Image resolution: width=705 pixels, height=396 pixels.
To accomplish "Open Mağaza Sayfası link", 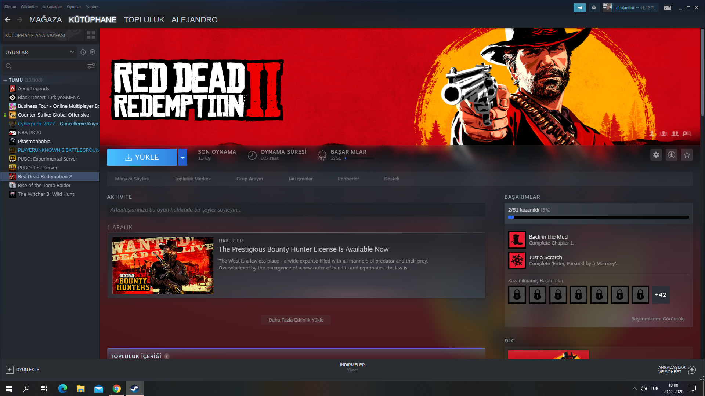I will click(132, 179).
